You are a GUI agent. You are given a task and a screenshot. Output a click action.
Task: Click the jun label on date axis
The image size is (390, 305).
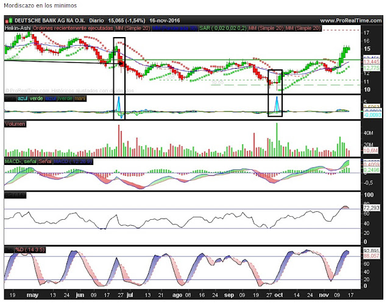[80, 295]
